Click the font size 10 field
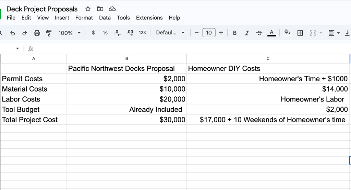The width and height of the screenshot is (351, 190). coord(209,33)
